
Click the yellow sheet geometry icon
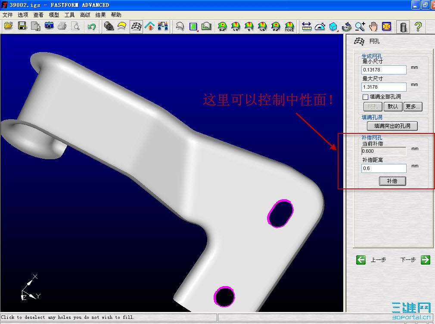pyautogui.click(x=122, y=26)
